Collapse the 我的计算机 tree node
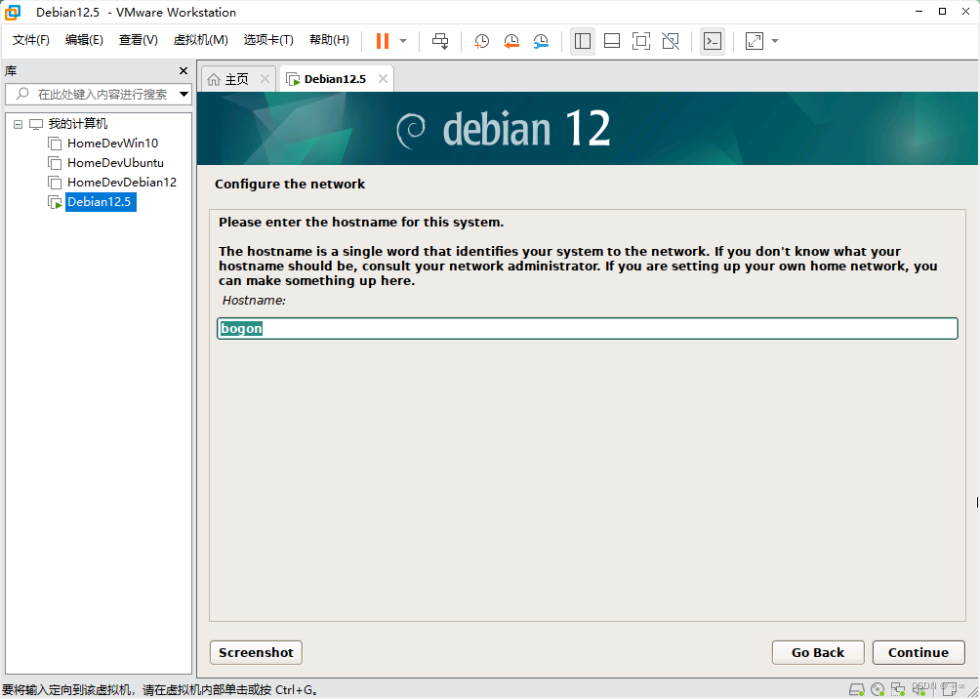The width and height of the screenshot is (980, 699). coord(16,123)
